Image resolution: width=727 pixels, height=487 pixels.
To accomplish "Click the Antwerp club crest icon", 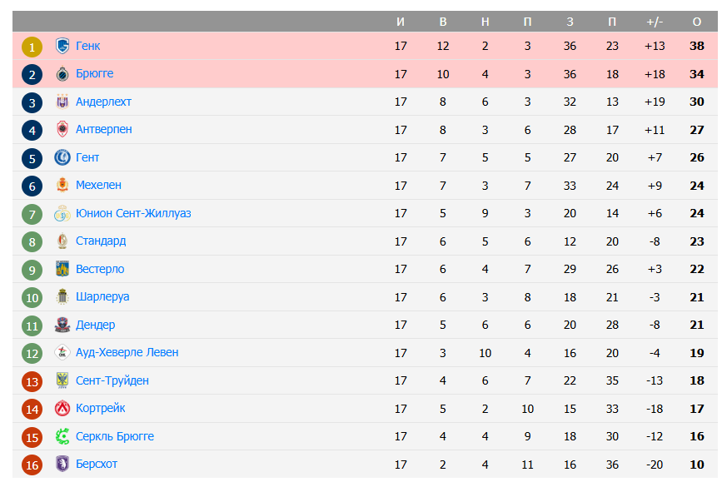I will (62, 130).
